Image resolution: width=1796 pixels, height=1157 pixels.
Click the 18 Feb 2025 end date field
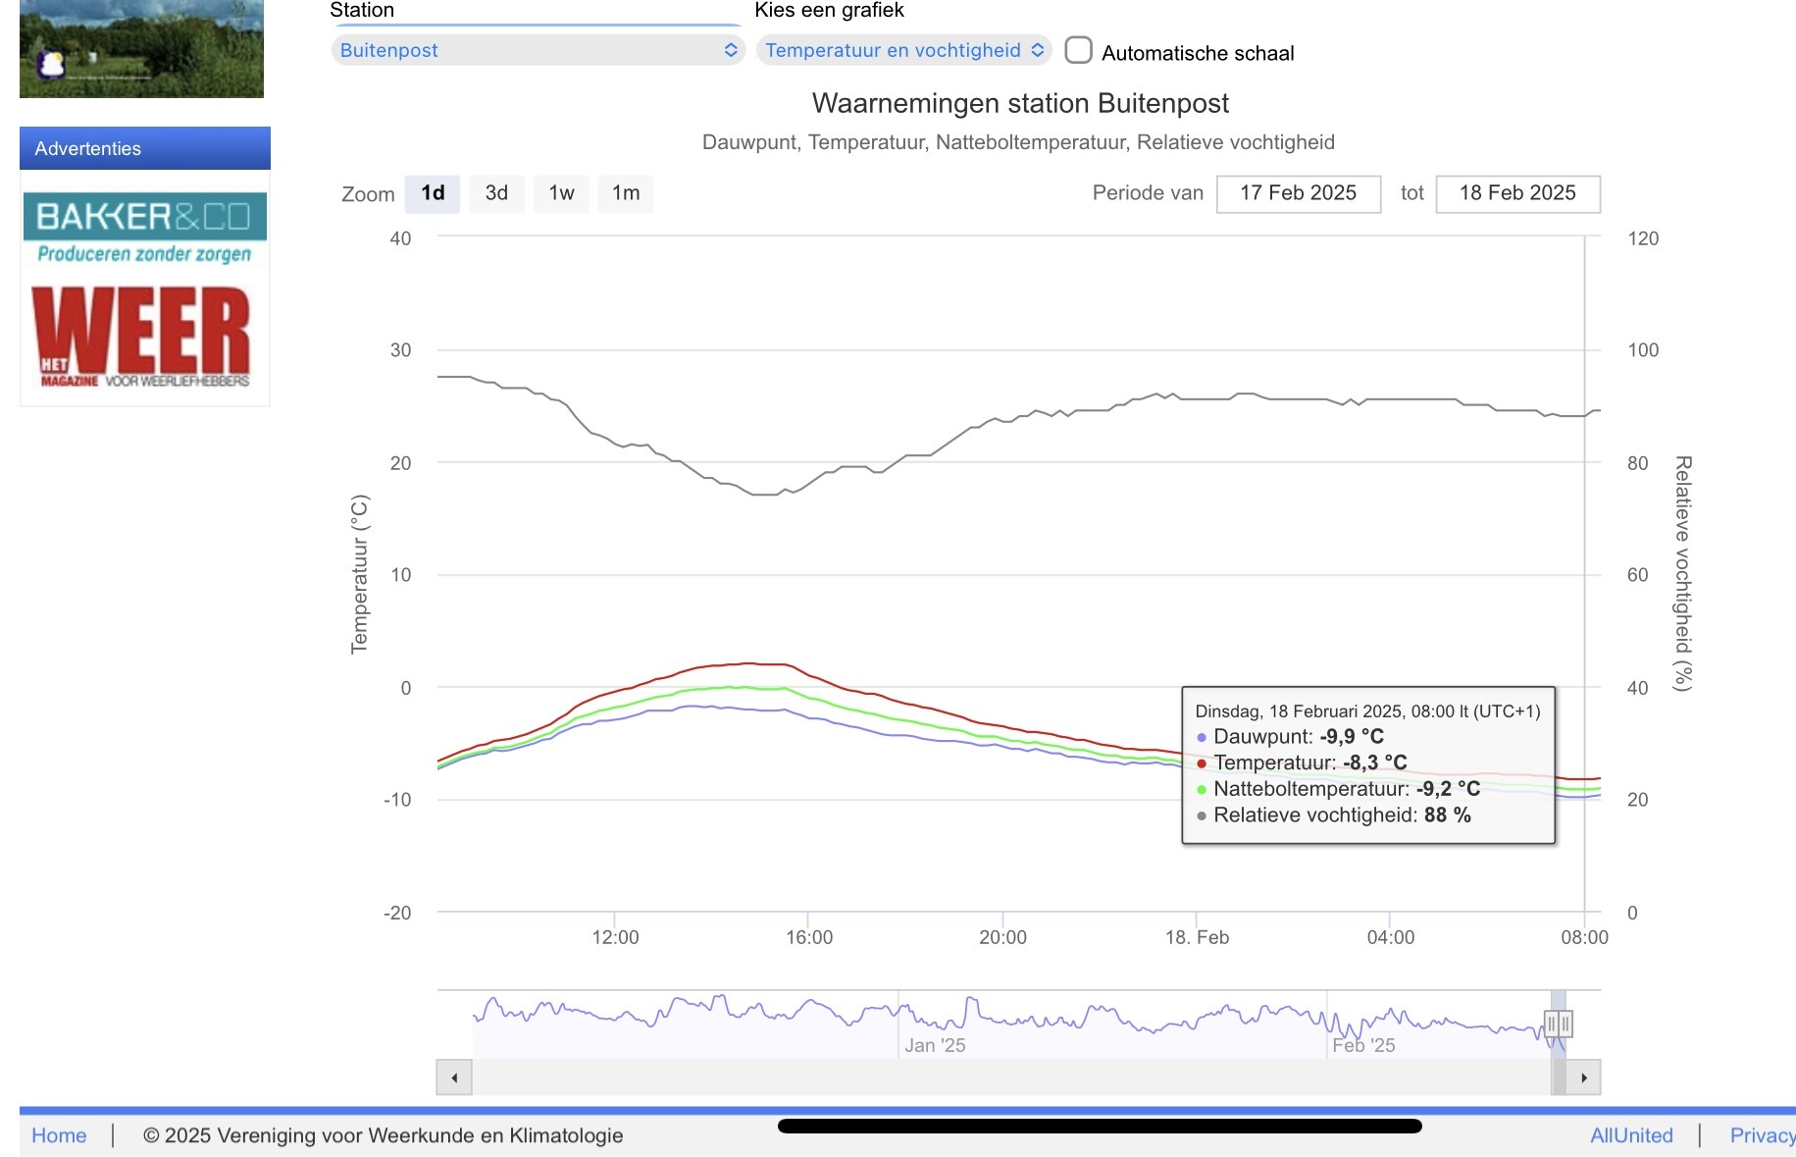[x=1517, y=193]
